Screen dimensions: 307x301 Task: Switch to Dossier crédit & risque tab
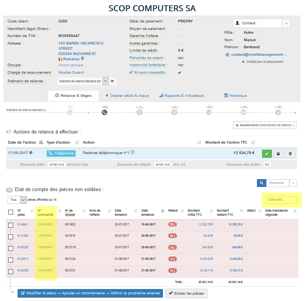127,96
